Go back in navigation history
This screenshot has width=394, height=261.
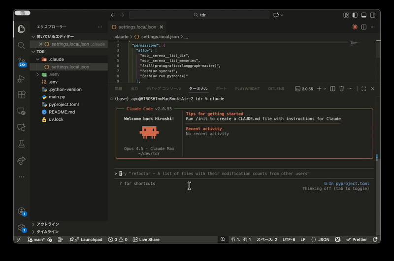click(113, 15)
